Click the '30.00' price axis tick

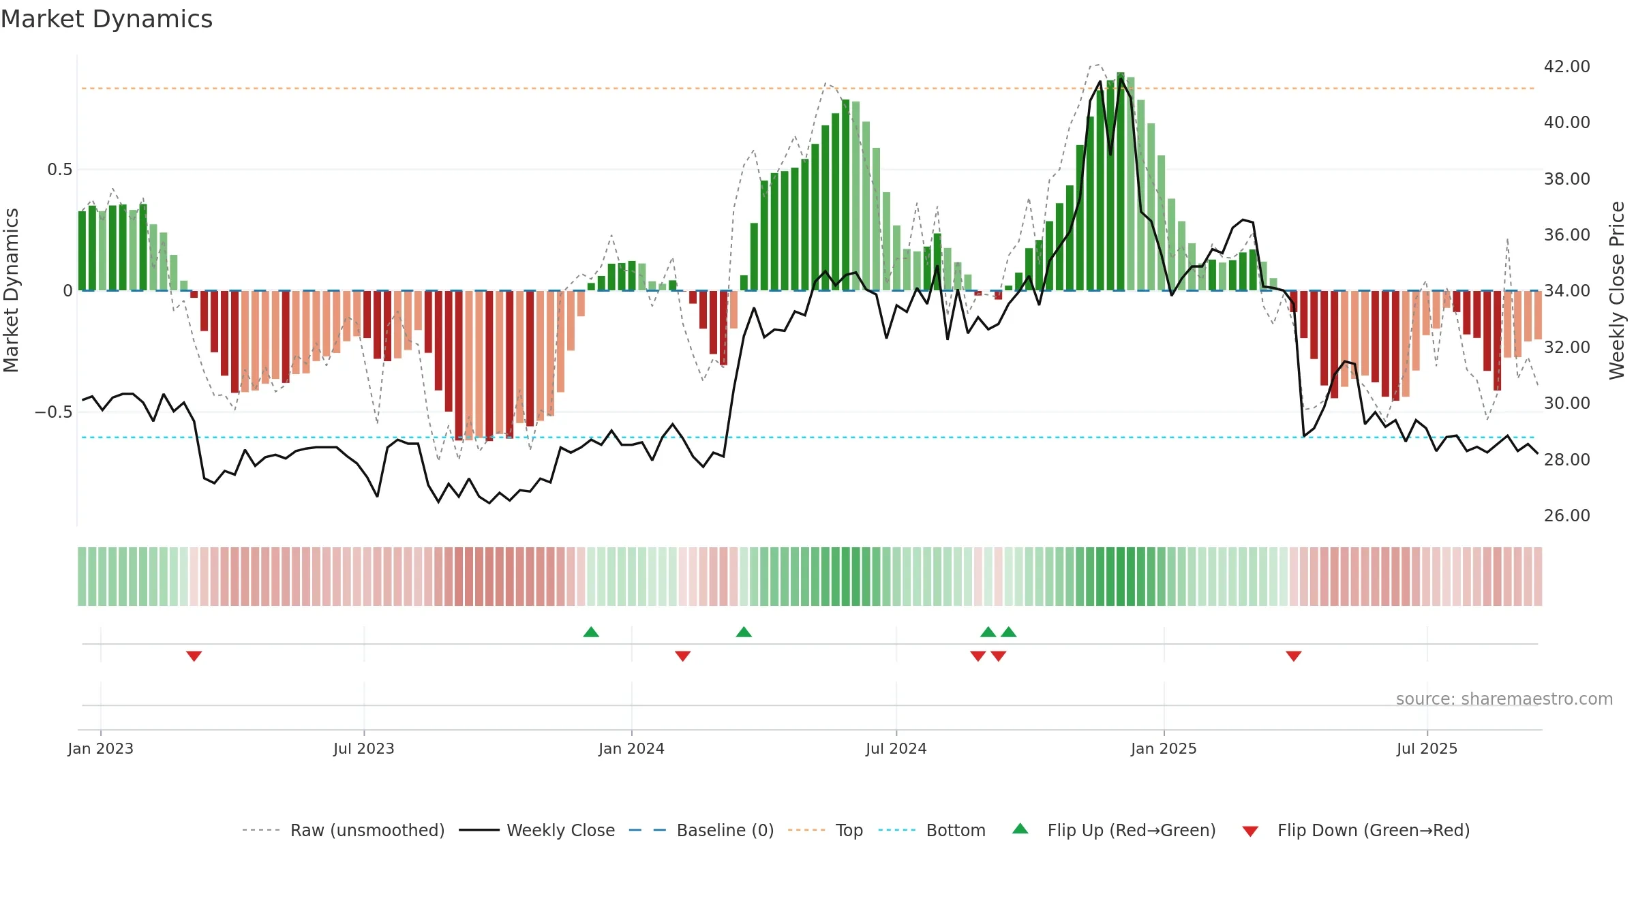pos(1567,403)
